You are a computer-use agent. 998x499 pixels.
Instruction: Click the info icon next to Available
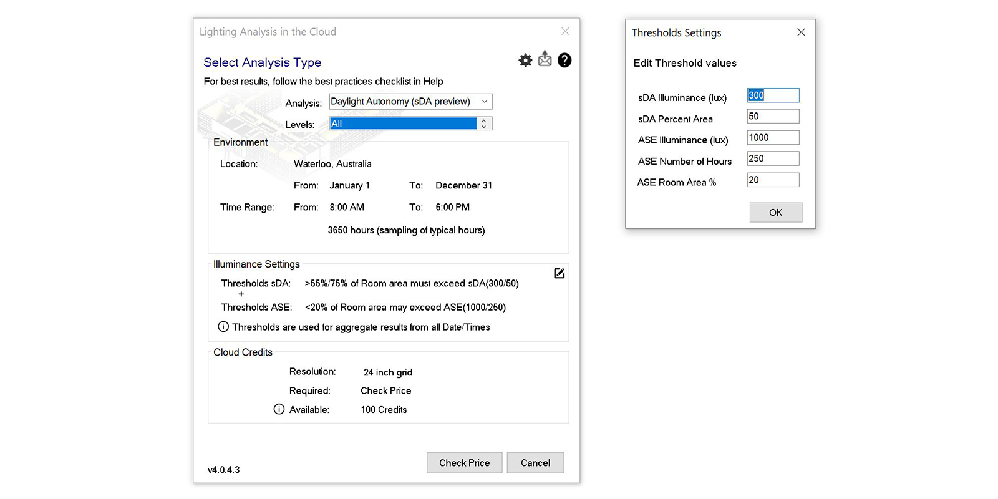pos(279,409)
